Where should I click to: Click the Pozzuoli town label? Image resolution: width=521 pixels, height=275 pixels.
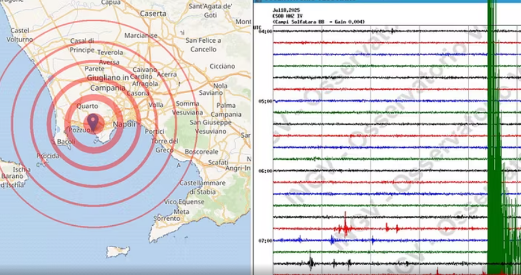78,131
